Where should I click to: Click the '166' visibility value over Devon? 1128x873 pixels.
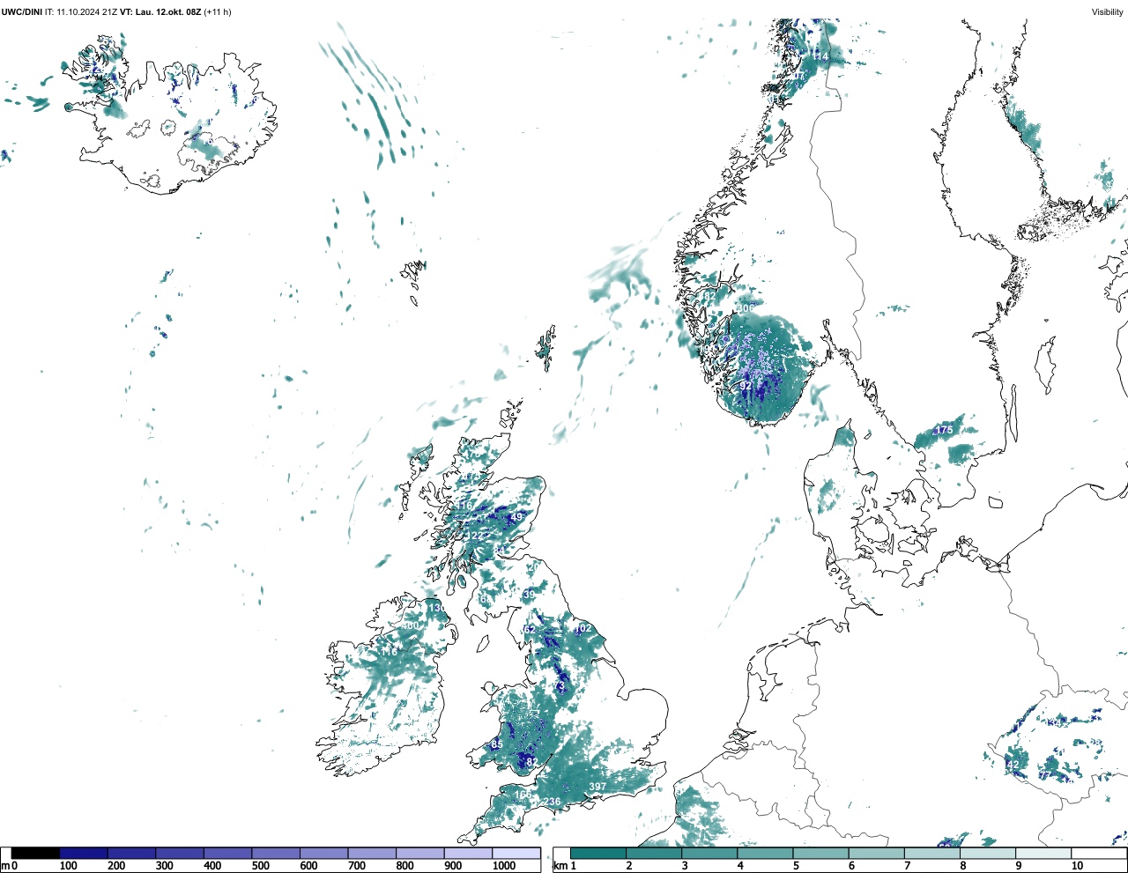pyautogui.click(x=523, y=795)
